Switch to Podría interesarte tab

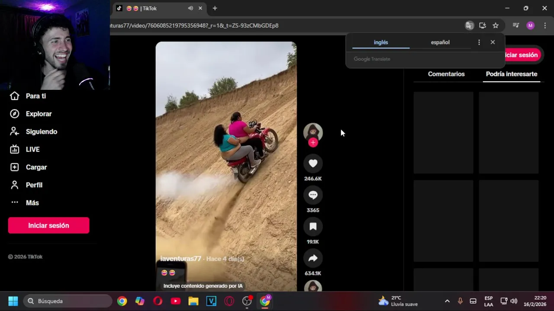coord(512,74)
